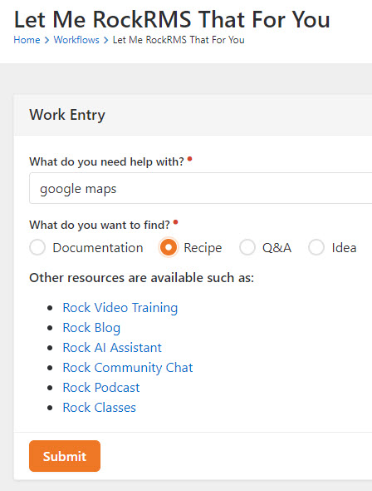Click the 'What do you want to find?' label
The image size is (372, 491).
click(100, 225)
